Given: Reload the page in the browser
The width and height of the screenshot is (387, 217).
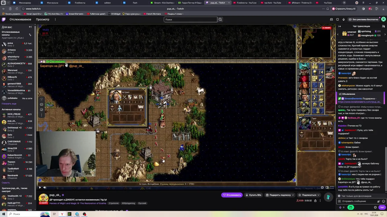Looking at the screenshot, I should coord(17,9).
